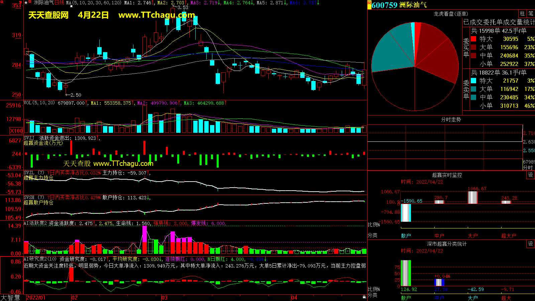The width and height of the screenshot is (535, 301).
Task: Click the 2022/01 date marker on timeline
Action: pyautogui.click(x=36, y=298)
